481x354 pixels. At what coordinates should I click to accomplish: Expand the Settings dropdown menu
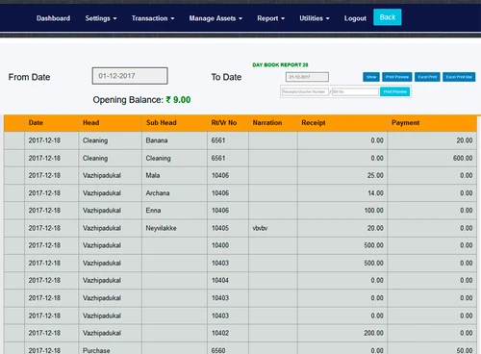coord(101,18)
